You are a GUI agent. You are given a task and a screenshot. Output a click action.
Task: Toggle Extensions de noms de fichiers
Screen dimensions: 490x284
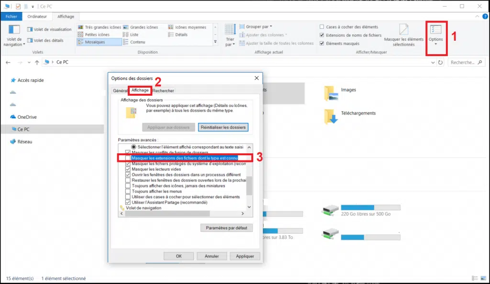click(x=322, y=35)
